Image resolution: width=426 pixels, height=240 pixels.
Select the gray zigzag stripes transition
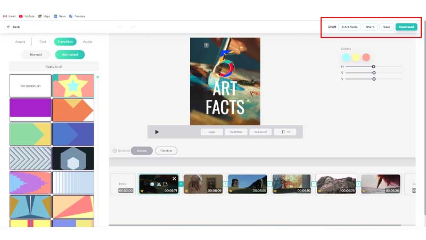(30, 158)
